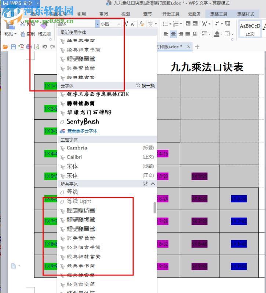Choose Calibri theme font (正文)
Viewport: 266px width, 293px height.
pos(107,157)
